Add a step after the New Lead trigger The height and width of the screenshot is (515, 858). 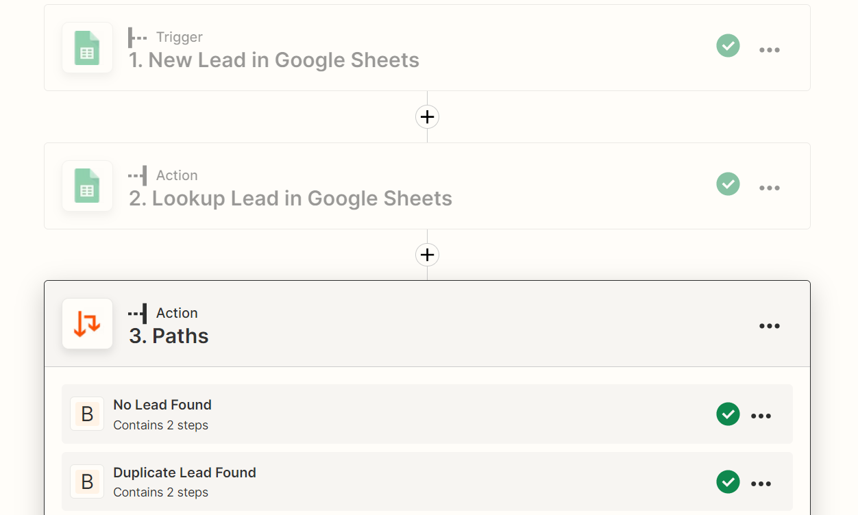point(427,117)
